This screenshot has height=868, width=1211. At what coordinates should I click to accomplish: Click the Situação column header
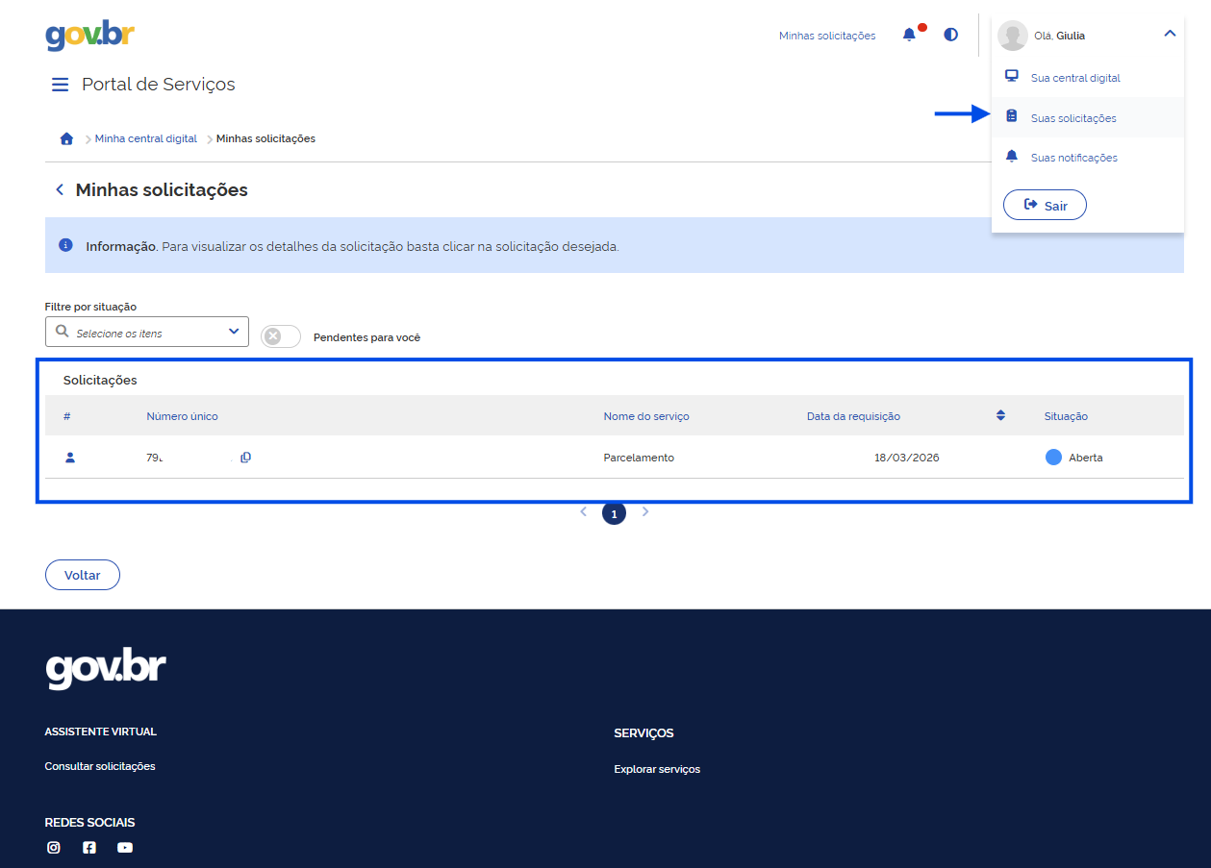click(1066, 416)
